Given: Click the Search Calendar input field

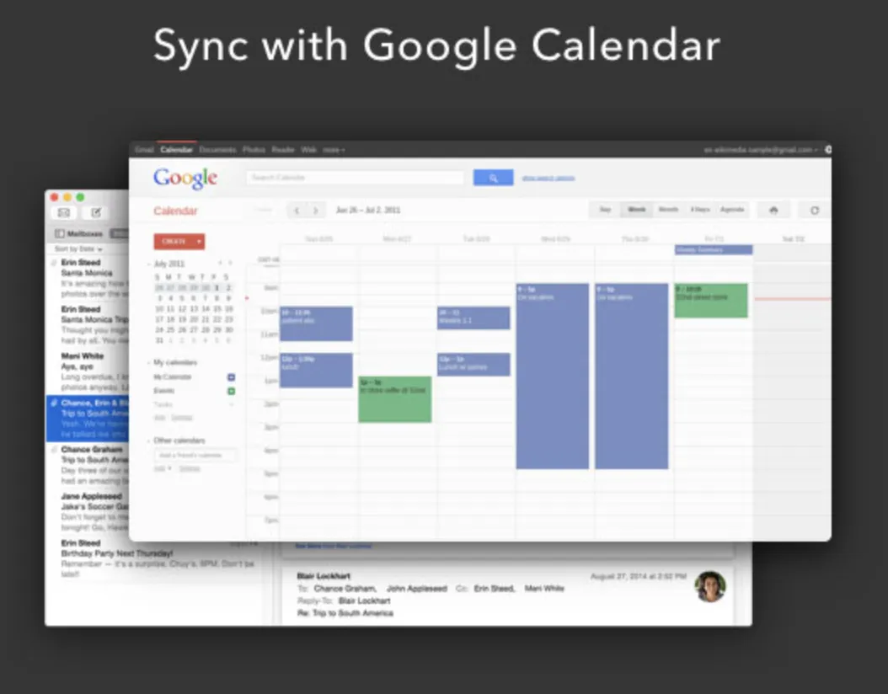Looking at the screenshot, I should click(355, 178).
